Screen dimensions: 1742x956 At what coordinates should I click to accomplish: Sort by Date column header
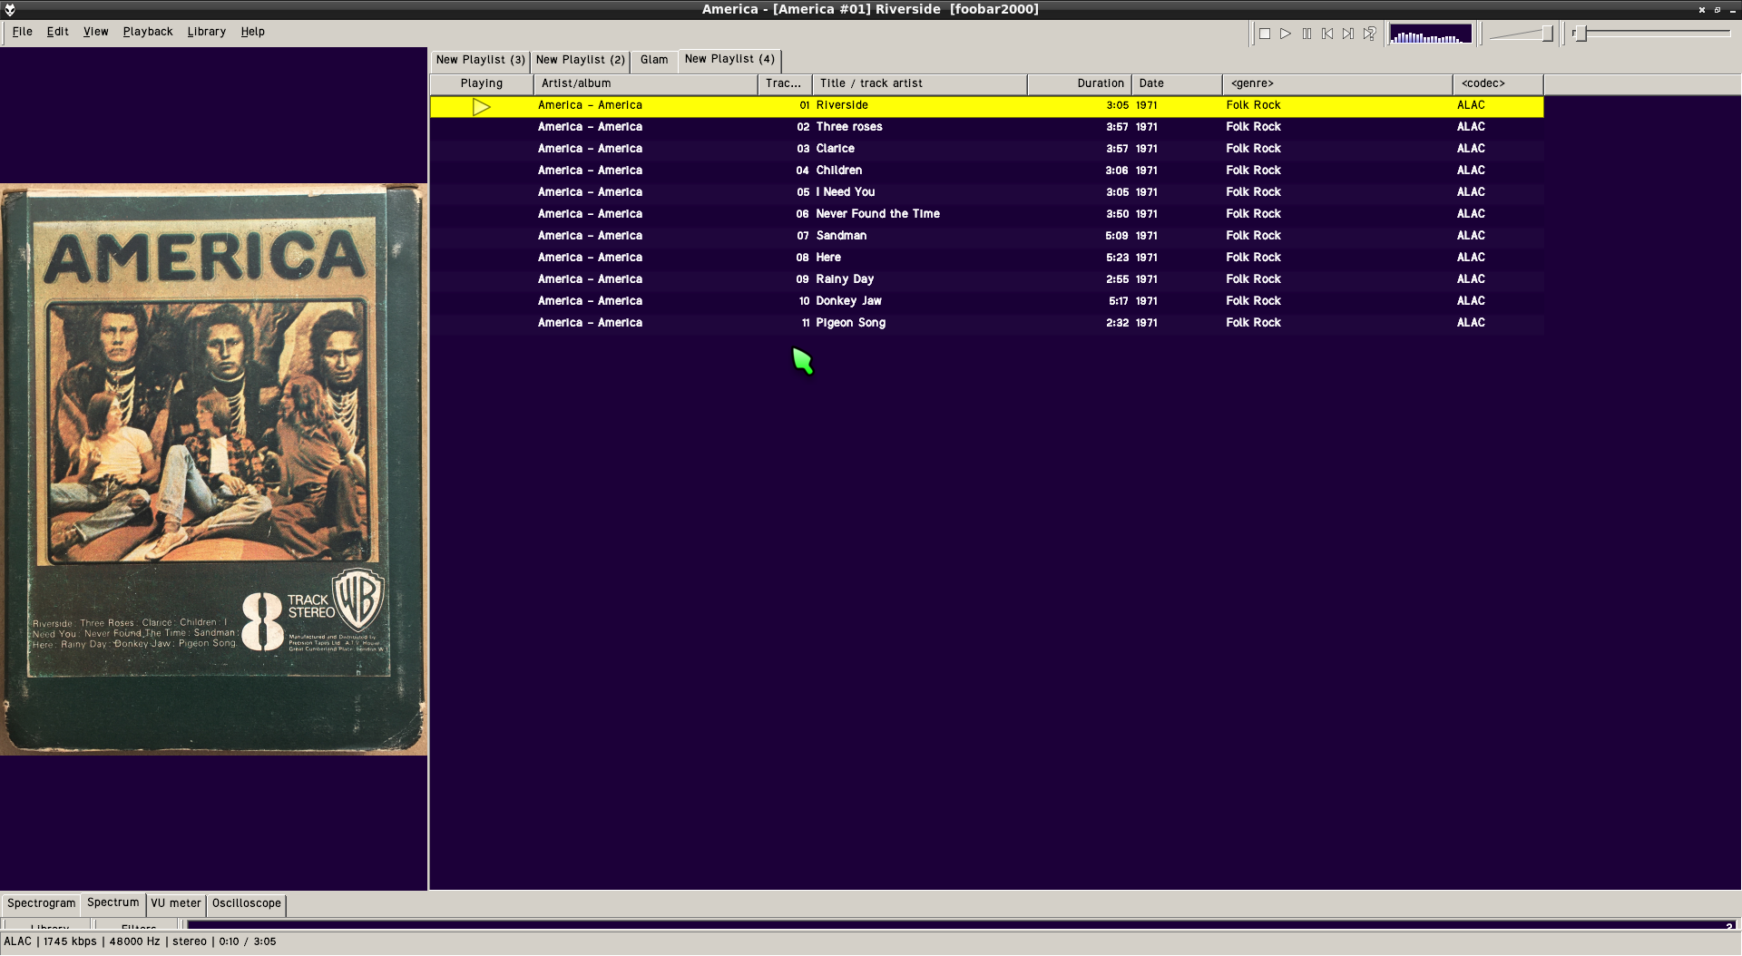click(1177, 83)
